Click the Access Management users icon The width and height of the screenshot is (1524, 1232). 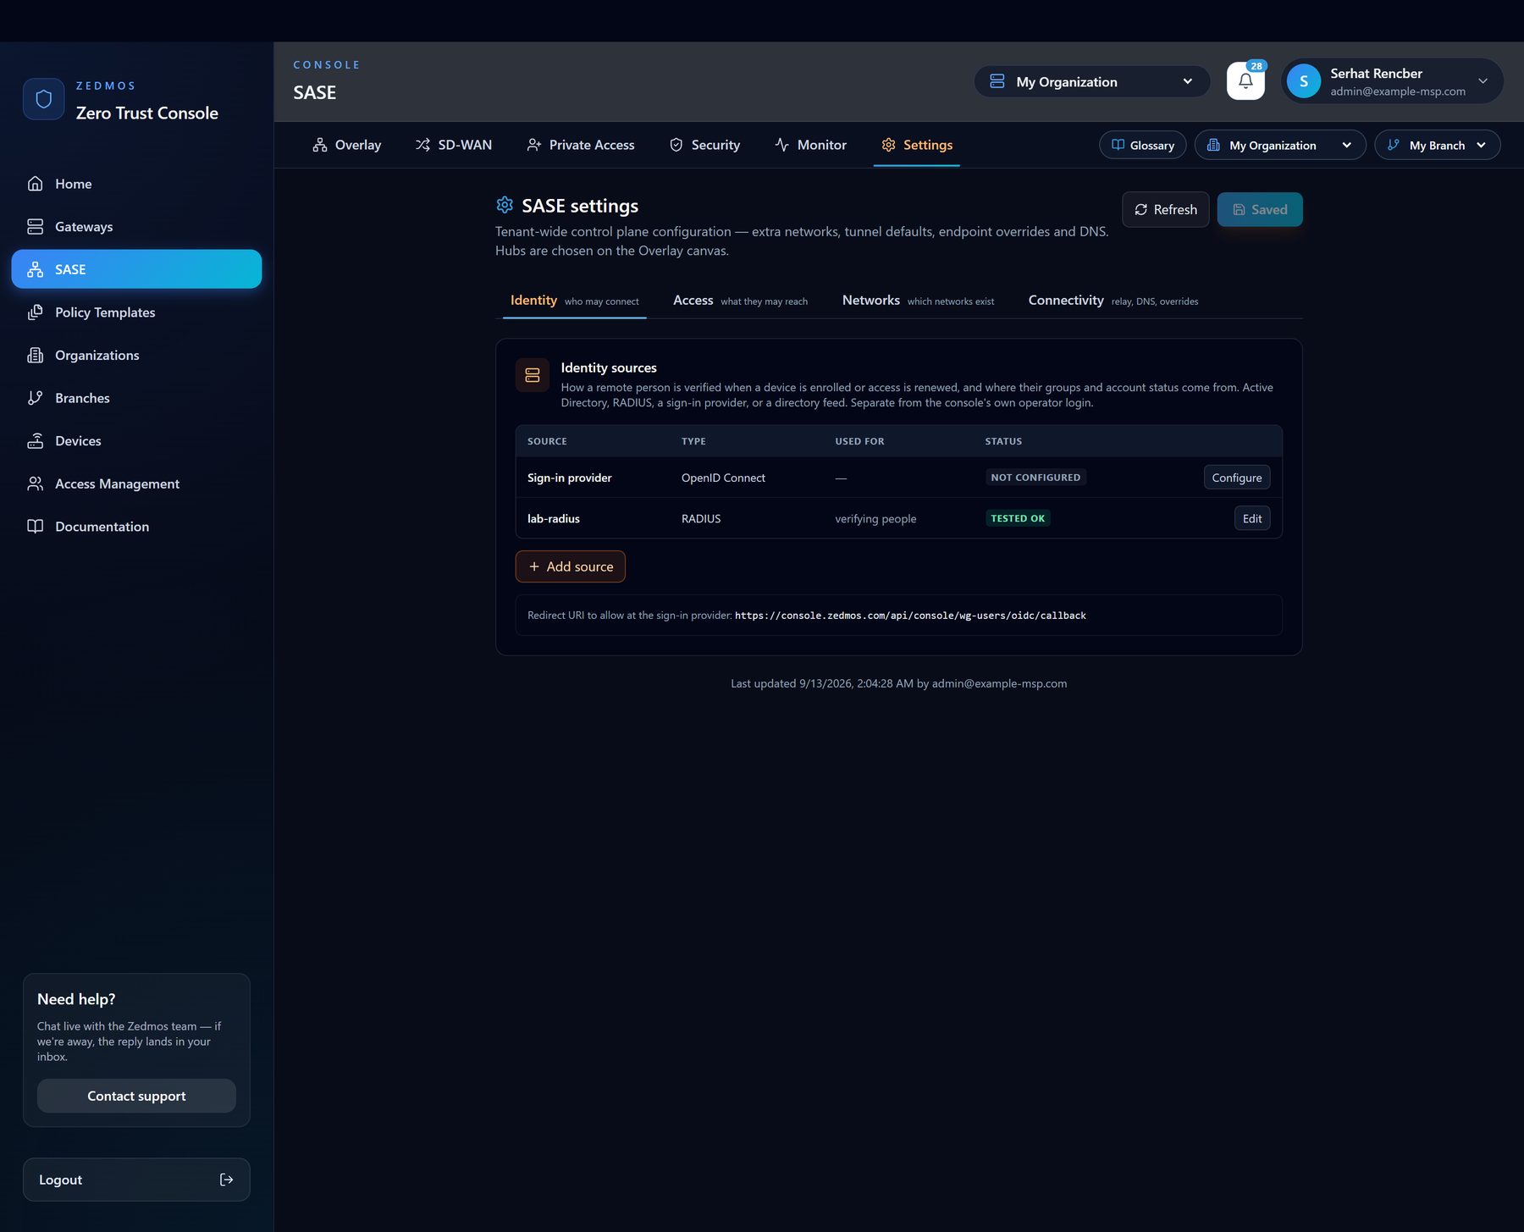[36, 483]
